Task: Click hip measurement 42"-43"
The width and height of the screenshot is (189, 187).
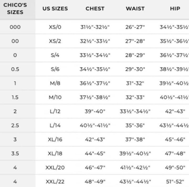Action: pyautogui.click(x=175, y=111)
